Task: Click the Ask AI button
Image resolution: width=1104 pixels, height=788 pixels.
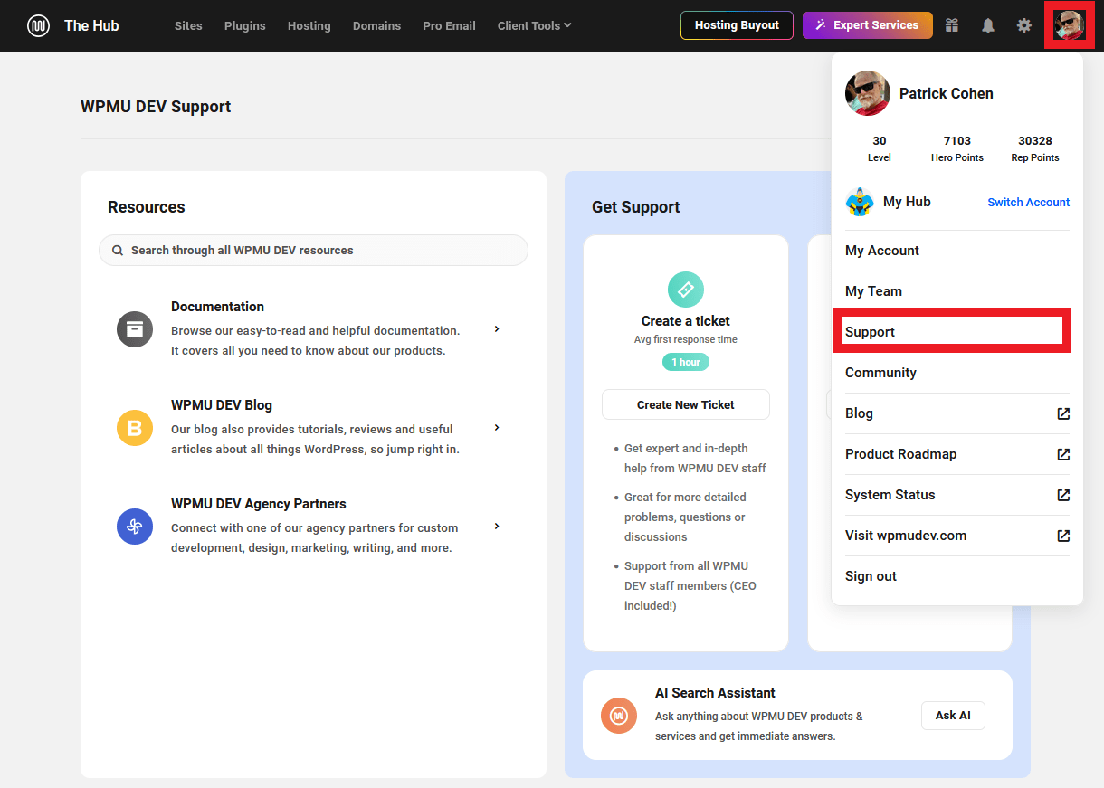Action: click(953, 715)
